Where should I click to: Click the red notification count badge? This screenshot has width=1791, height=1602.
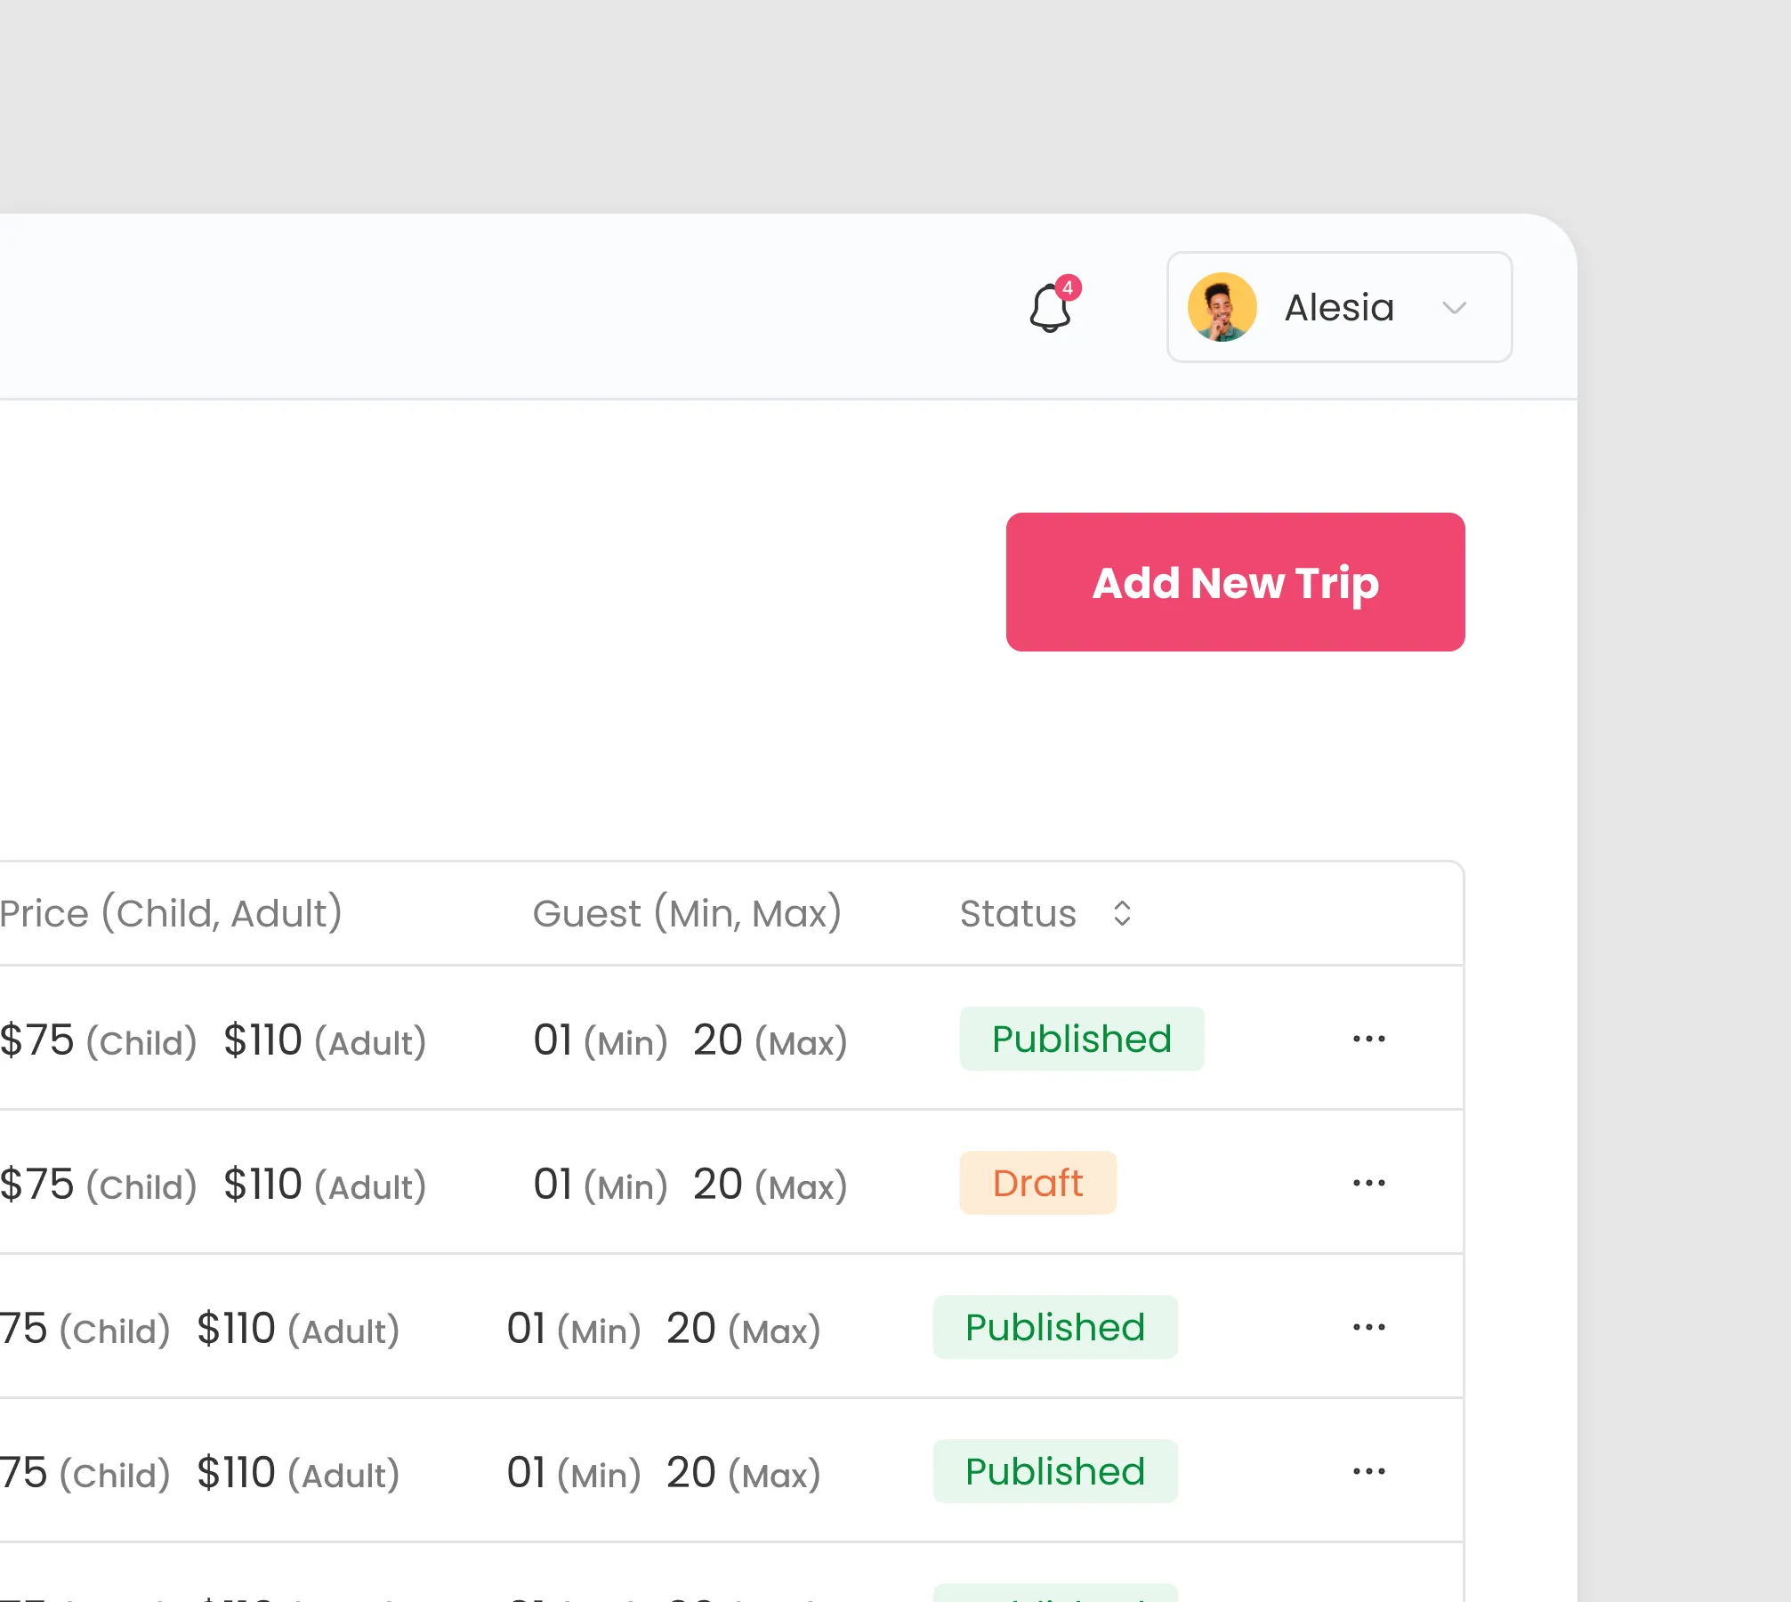point(1068,288)
